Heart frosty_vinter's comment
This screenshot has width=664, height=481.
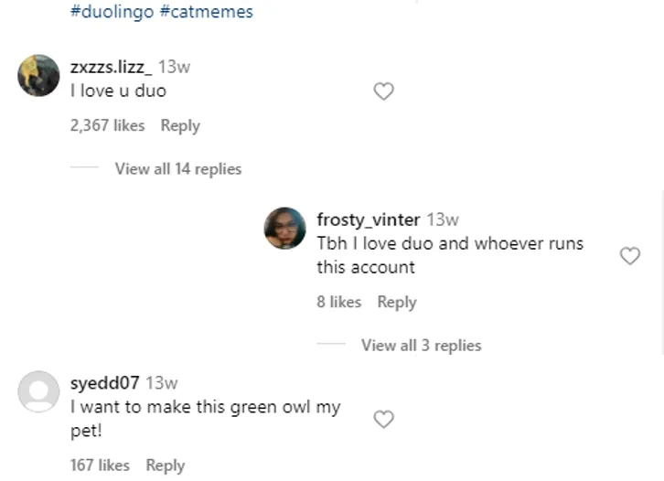click(x=630, y=256)
